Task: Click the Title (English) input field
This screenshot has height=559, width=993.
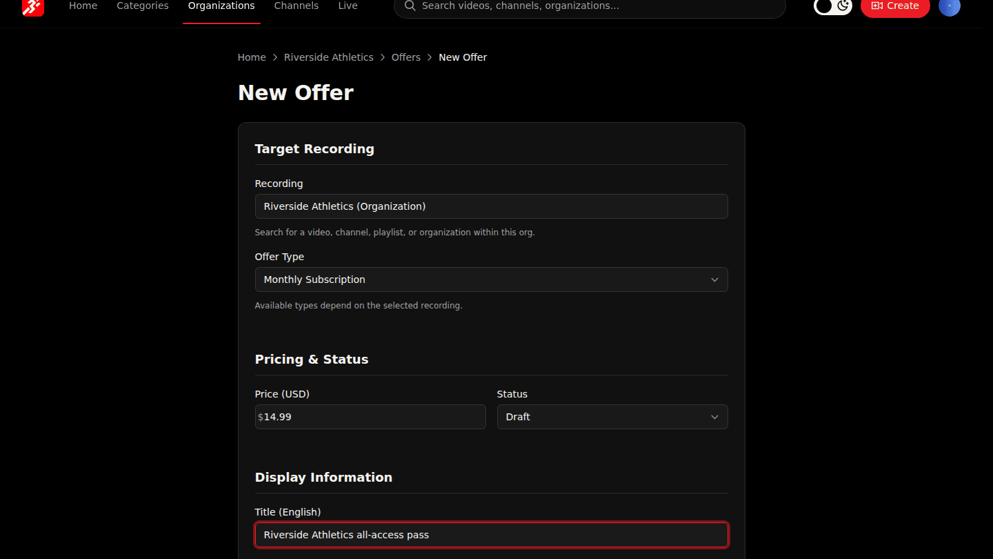Action: (492, 535)
